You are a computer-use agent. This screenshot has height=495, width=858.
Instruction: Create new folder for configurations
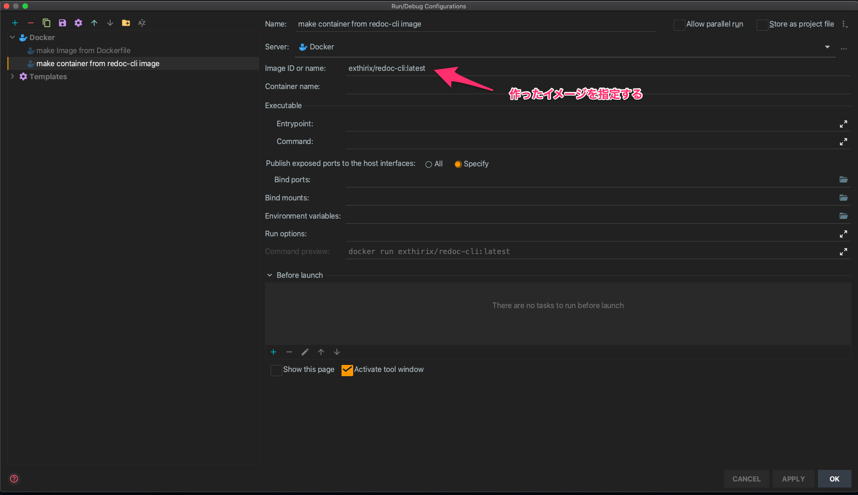pos(126,23)
